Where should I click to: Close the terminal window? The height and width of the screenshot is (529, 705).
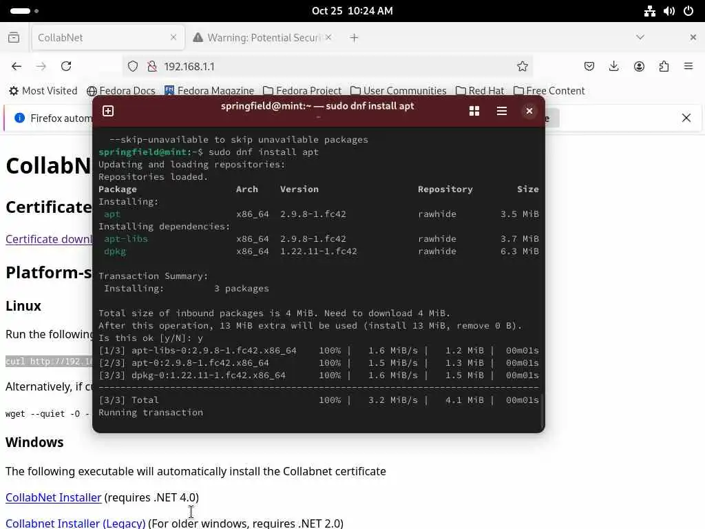(529, 111)
